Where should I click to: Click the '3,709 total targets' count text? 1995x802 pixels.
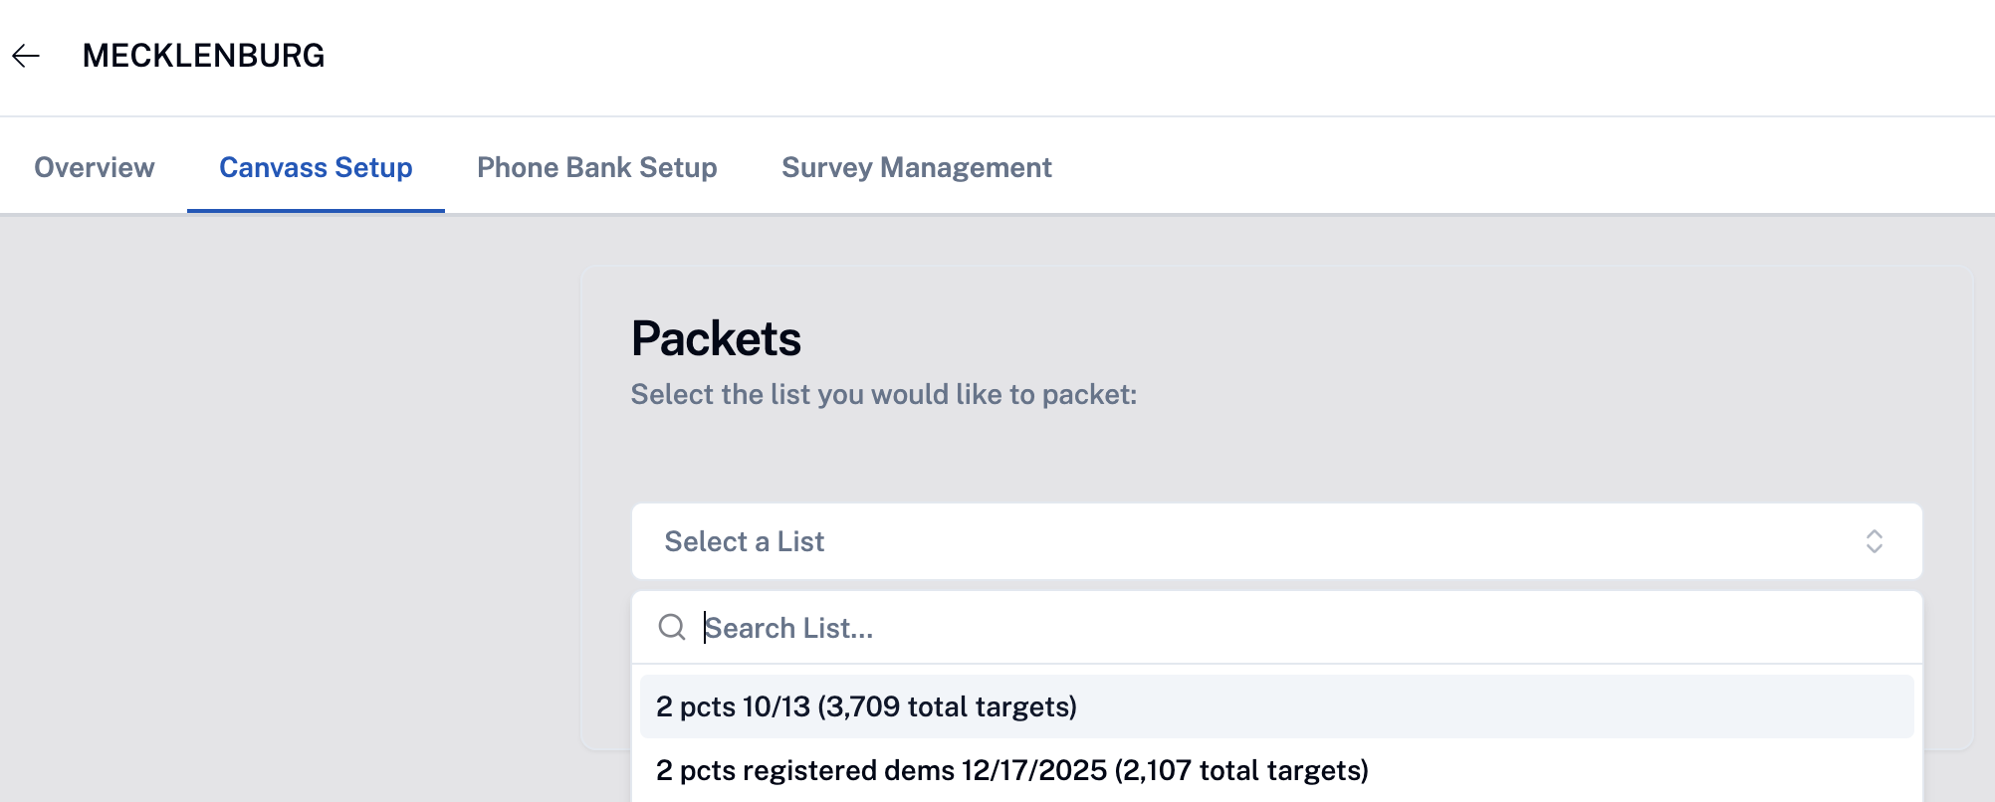point(948,706)
